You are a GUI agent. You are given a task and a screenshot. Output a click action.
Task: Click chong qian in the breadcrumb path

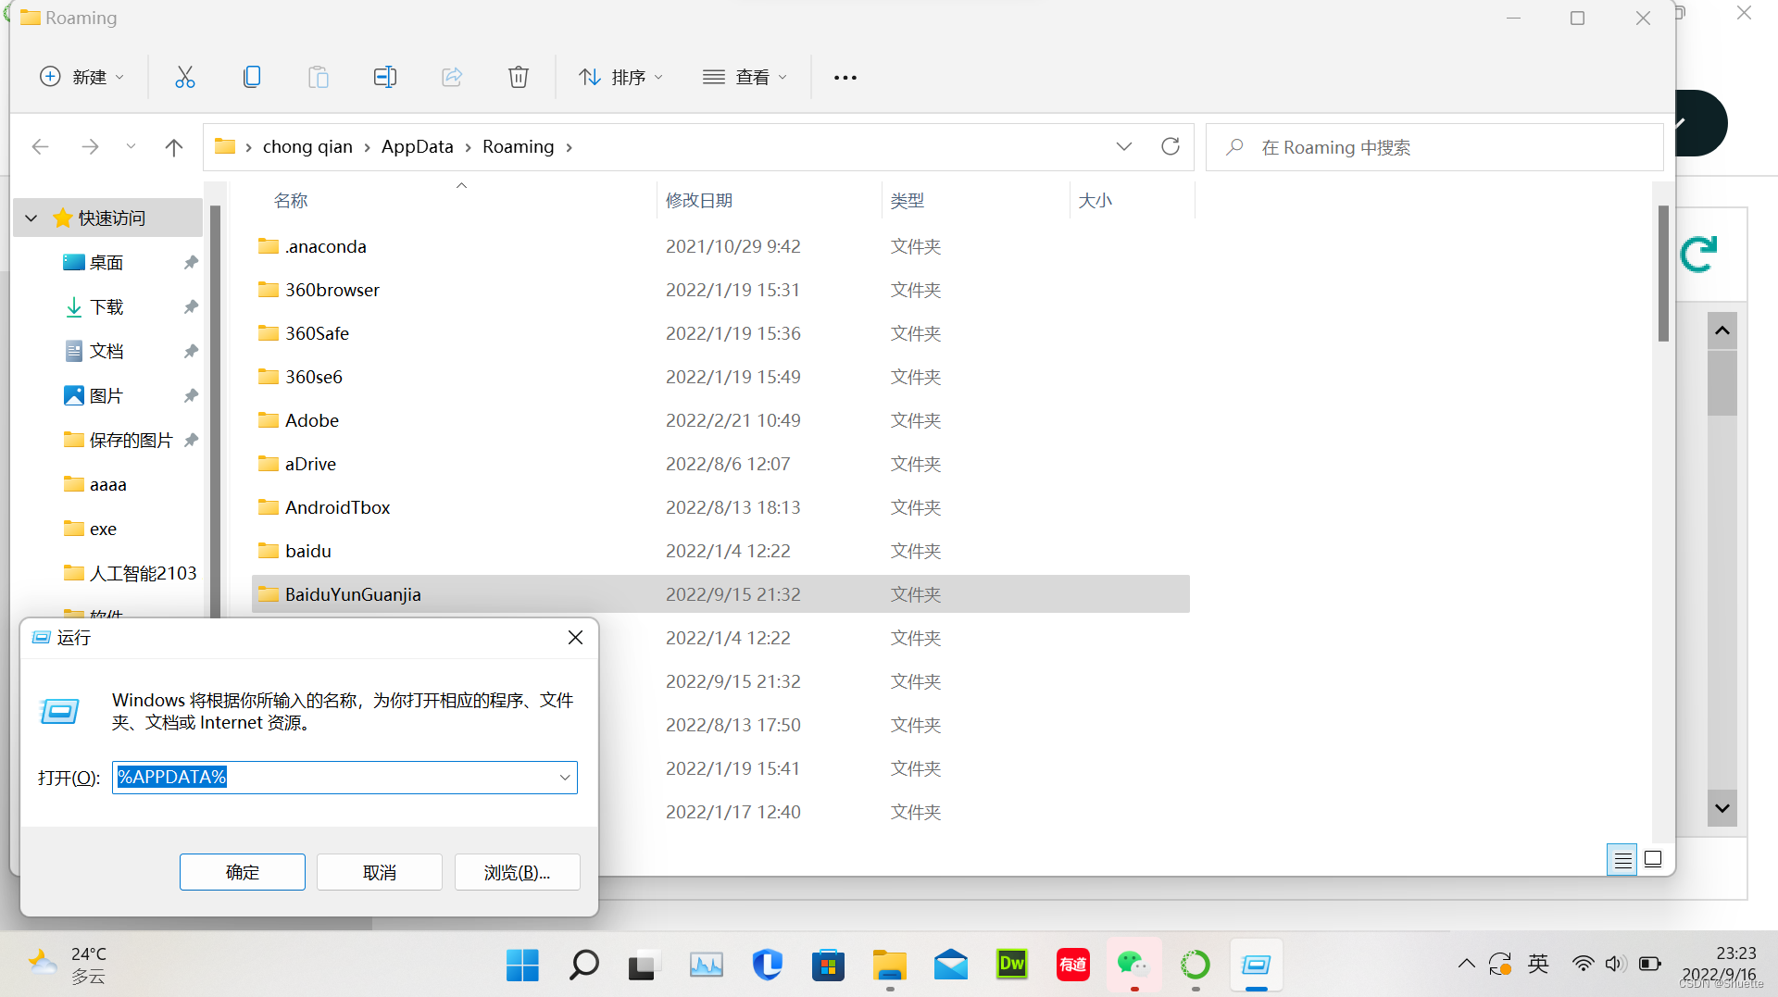click(x=307, y=146)
